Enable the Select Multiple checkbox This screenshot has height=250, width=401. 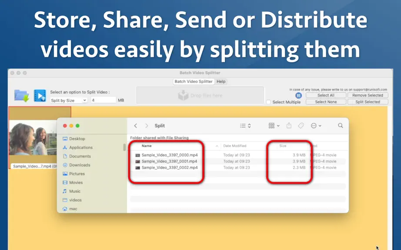tap(268, 102)
